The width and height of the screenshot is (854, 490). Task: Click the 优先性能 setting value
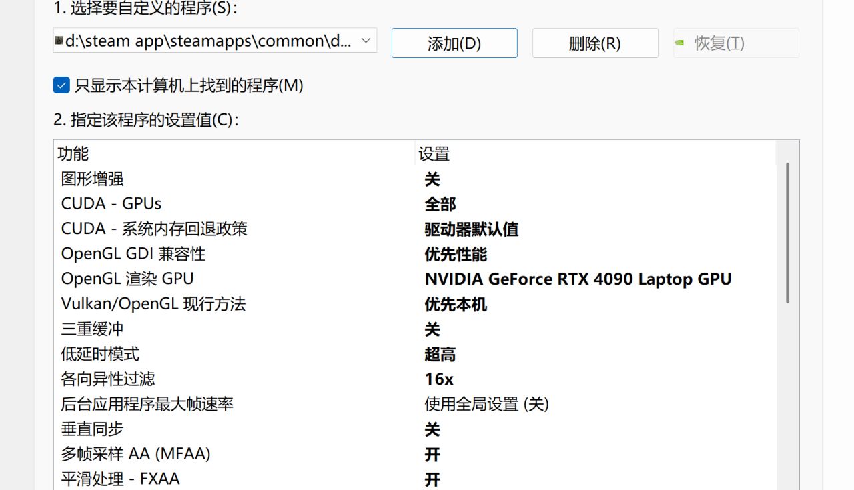tap(456, 254)
